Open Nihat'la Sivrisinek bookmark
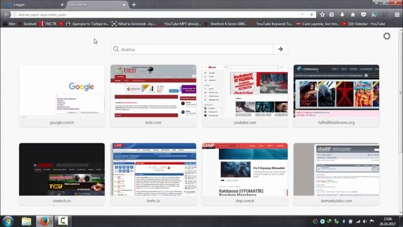This screenshot has width=403, height=227. [134, 24]
